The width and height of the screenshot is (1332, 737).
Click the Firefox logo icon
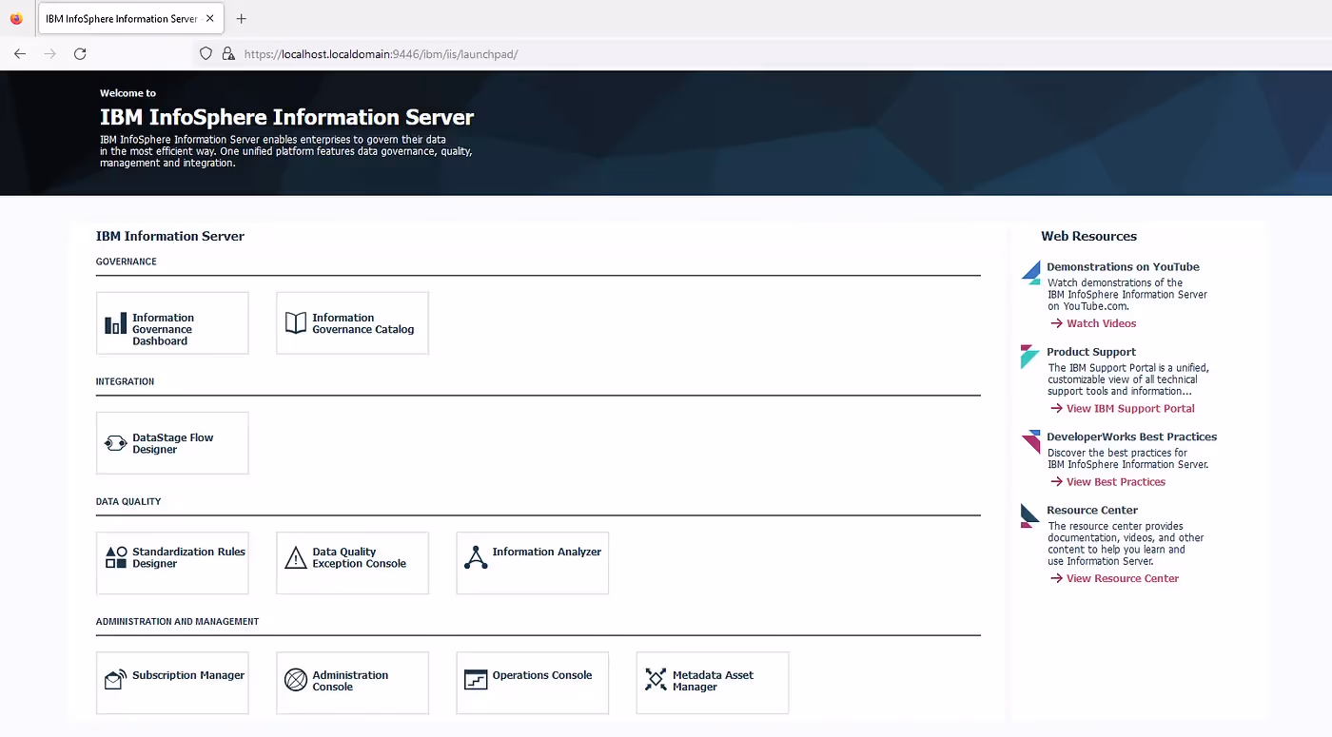[16, 18]
